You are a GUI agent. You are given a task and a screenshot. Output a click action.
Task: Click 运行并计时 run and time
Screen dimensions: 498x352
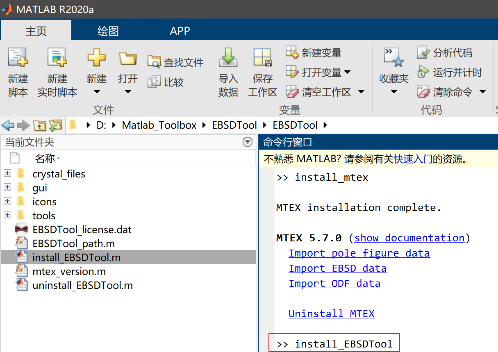[450, 72]
